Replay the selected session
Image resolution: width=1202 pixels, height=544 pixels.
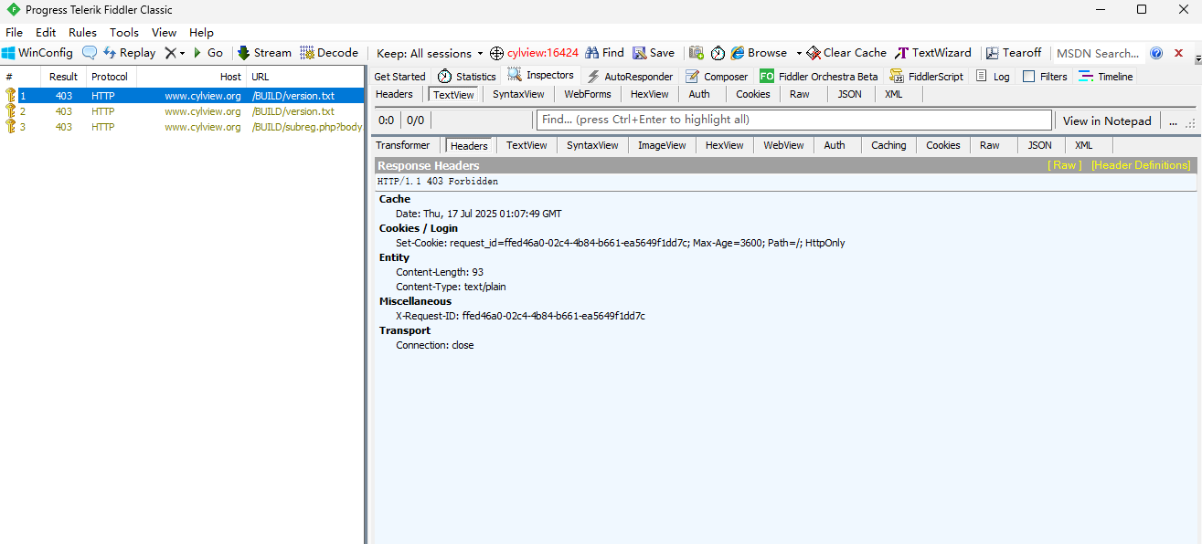tap(129, 53)
